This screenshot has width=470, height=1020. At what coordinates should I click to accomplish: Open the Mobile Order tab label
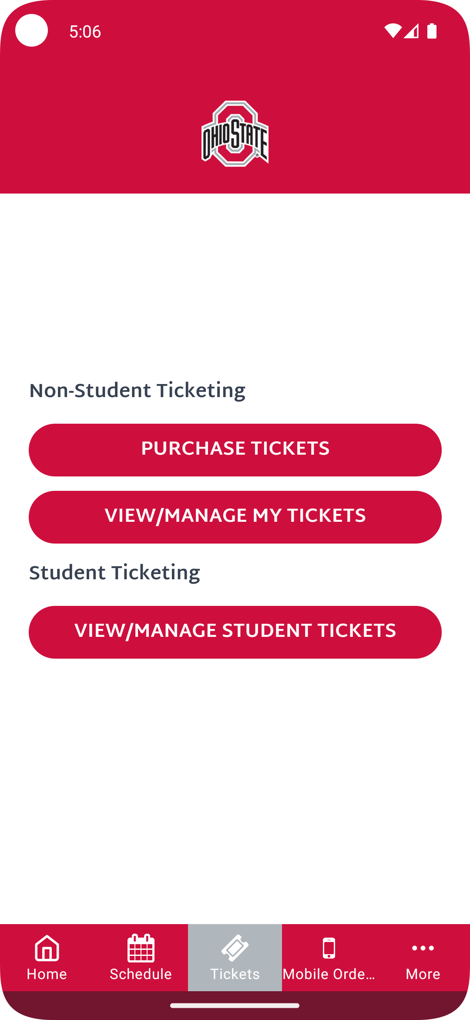pos(329,974)
